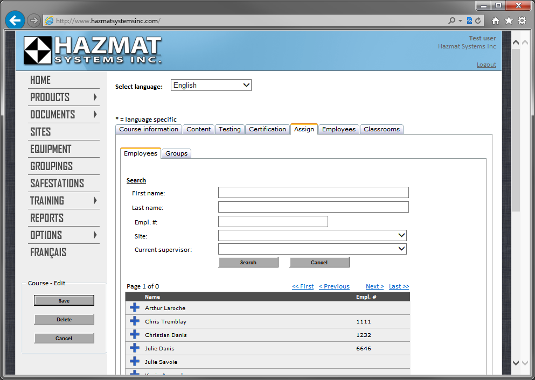Click the browser back arrow button

[x=15, y=20]
